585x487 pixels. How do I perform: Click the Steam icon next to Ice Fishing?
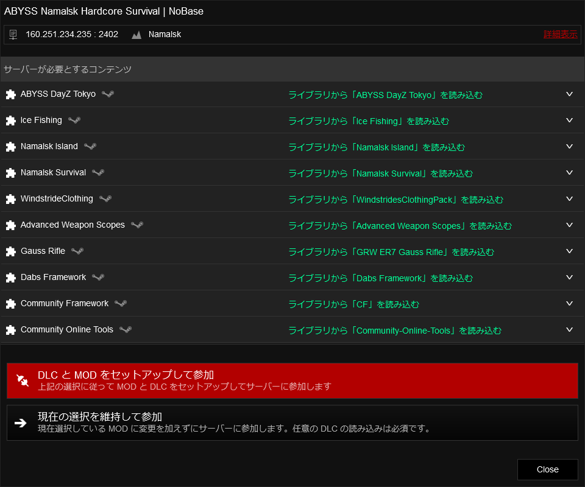[74, 120]
